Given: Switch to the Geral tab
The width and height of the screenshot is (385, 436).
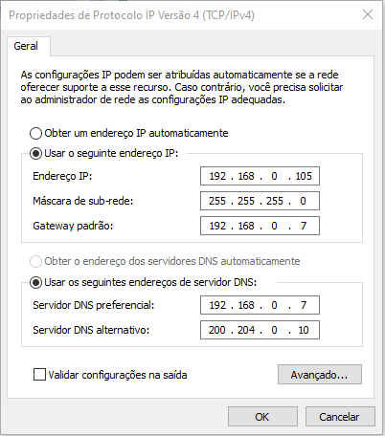Looking at the screenshot, I should pyautogui.click(x=26, y=46).
